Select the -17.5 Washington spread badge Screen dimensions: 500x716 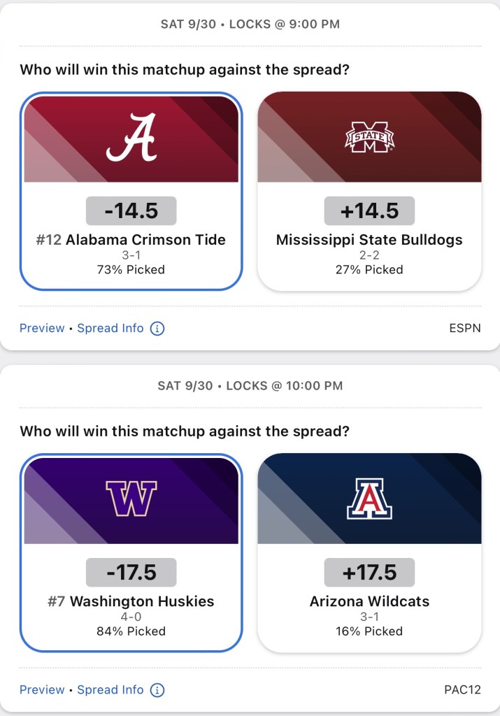click(x=131, y=573)
